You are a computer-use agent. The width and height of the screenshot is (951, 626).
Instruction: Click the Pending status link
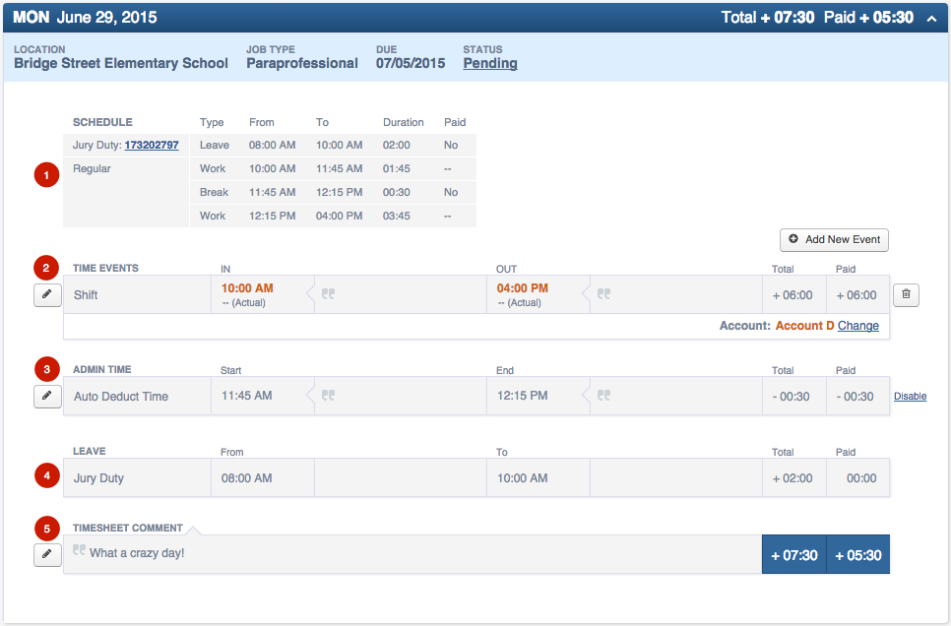pos(490,63)
